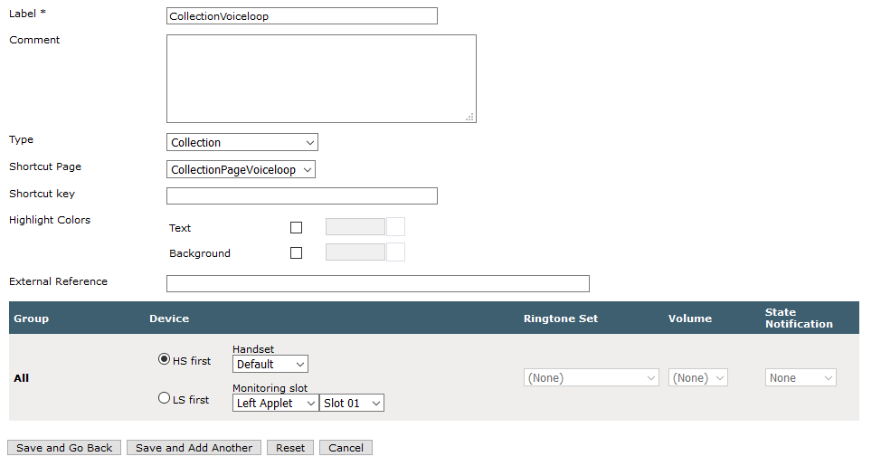Open the Monitoring slot Left Applet dropdown

pos(275,403)
